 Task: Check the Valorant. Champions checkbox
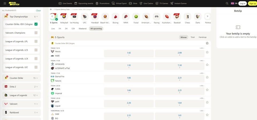(x=36, y=33)
